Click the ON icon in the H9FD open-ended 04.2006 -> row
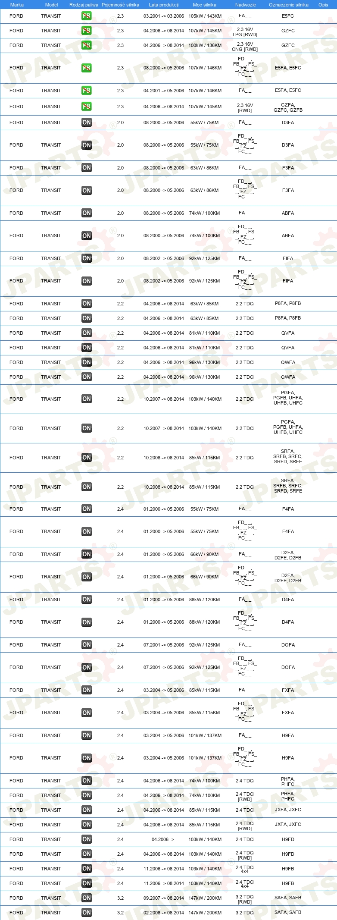Image resolution: width=337 pixels, height=920 pixels. [87, 839]
